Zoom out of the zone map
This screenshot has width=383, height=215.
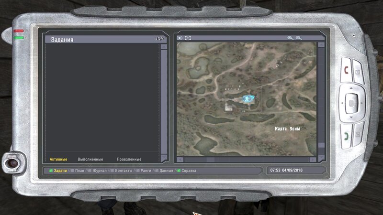click(x=299, y=38)
